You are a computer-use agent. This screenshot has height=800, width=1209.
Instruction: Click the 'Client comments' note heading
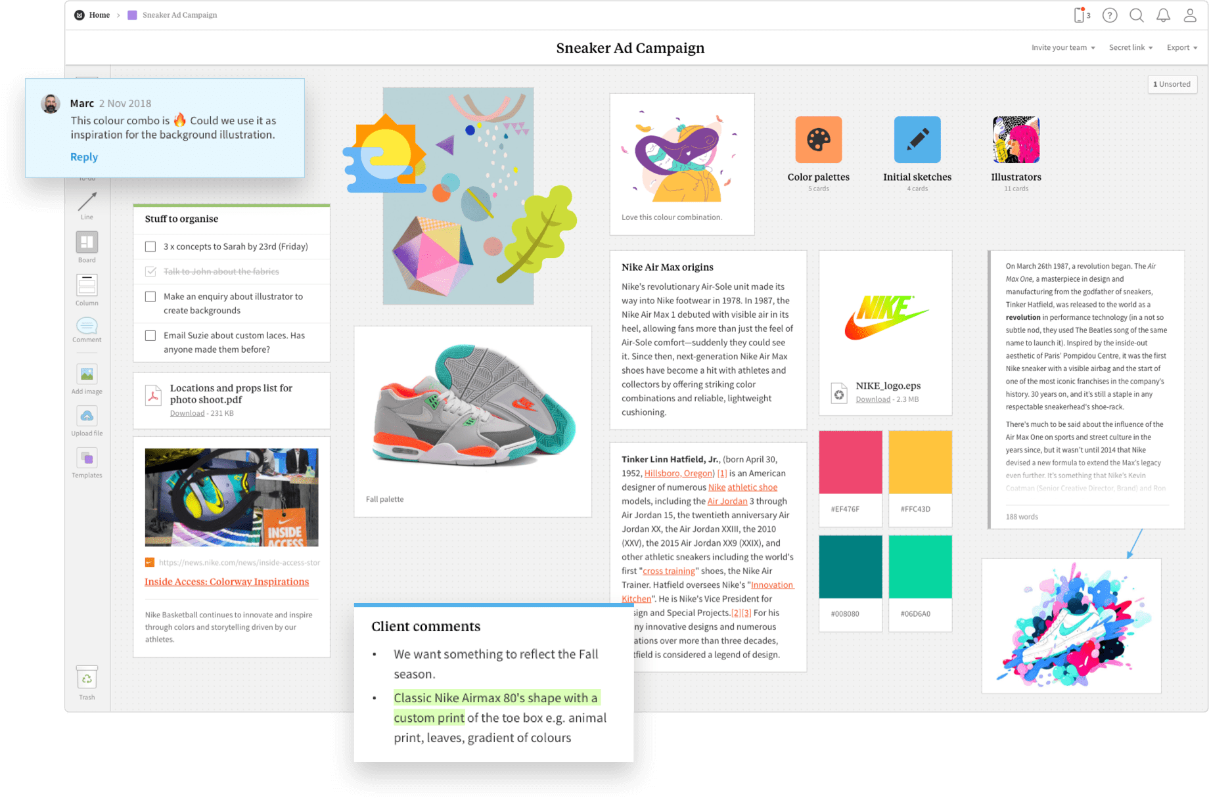(x=426, y=627)
